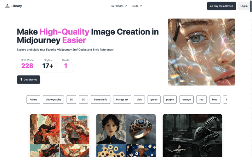Open the Sref Codes menu
Screen dimensions: 252x157
[119, 6]
